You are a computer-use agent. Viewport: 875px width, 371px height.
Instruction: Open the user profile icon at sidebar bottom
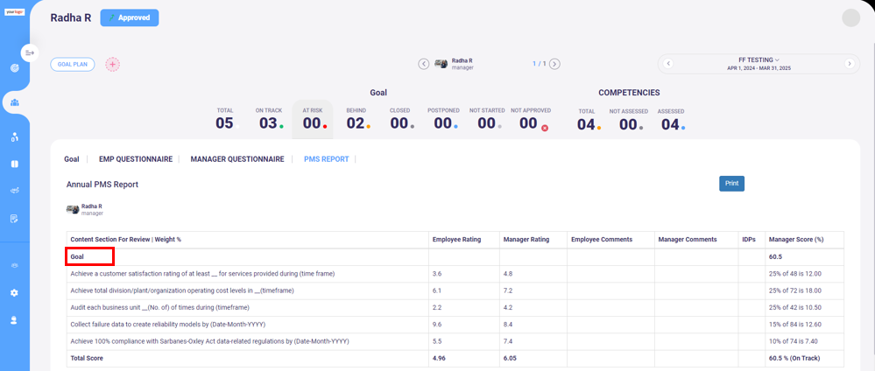click(x=15, y=319)
